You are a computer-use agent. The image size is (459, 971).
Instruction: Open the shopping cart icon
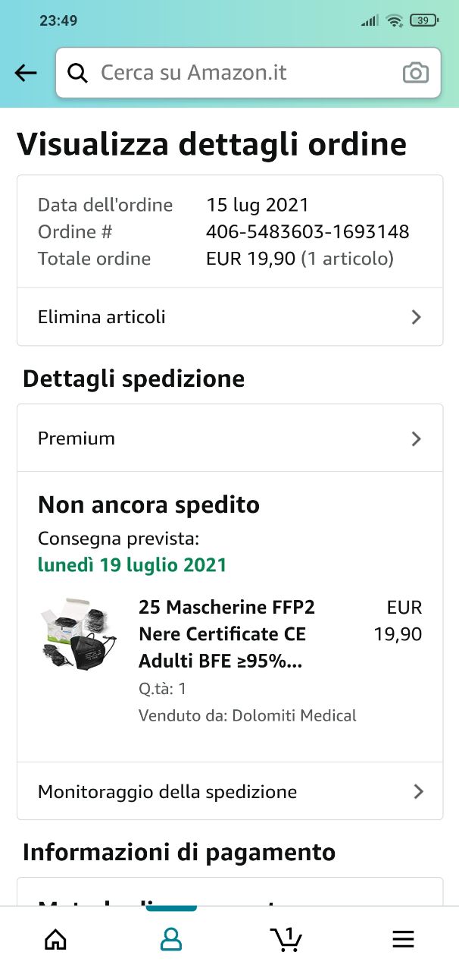pos(286,939)
